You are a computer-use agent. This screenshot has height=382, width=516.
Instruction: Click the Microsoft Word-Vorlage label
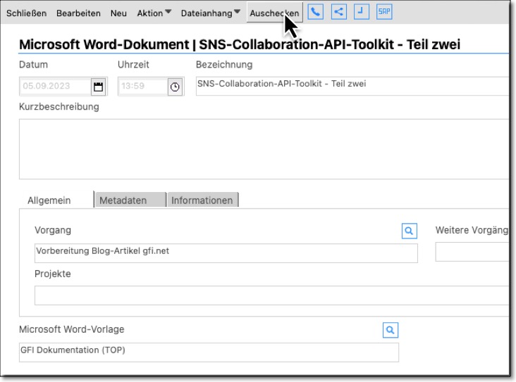[x=71, y=329]
